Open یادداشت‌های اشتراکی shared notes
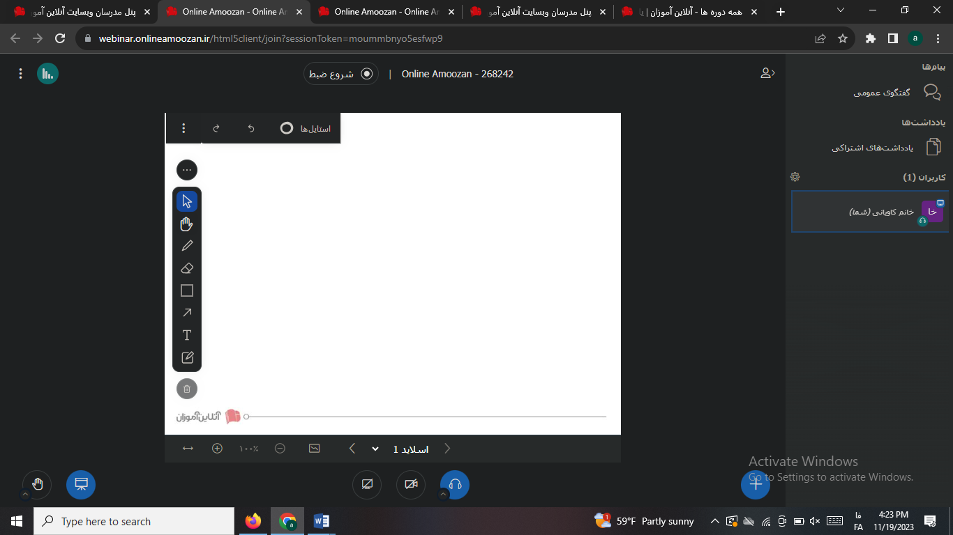 (887, 147)
